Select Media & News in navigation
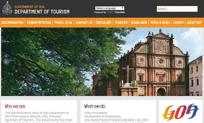The width and height of the screenshot is (204, 123). (x=160, y=23)
